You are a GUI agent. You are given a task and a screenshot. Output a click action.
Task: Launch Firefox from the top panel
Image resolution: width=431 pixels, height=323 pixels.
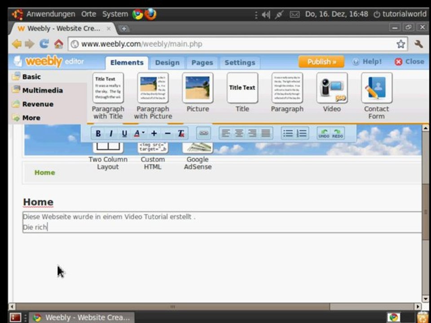[150, 14]
